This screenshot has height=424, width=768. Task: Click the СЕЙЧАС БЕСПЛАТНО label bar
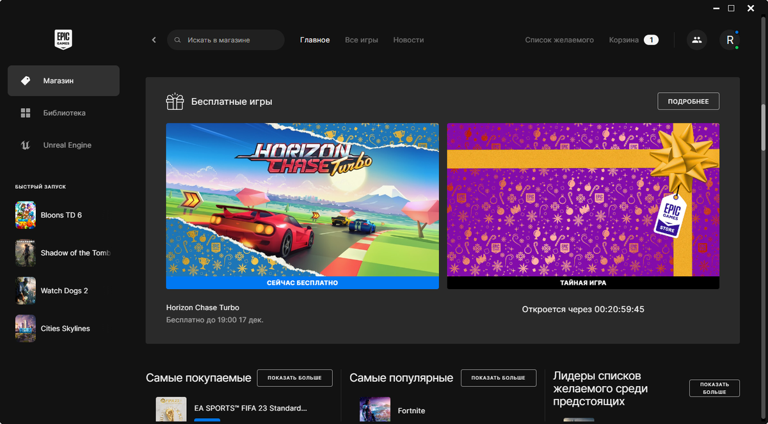click(302, 283)
